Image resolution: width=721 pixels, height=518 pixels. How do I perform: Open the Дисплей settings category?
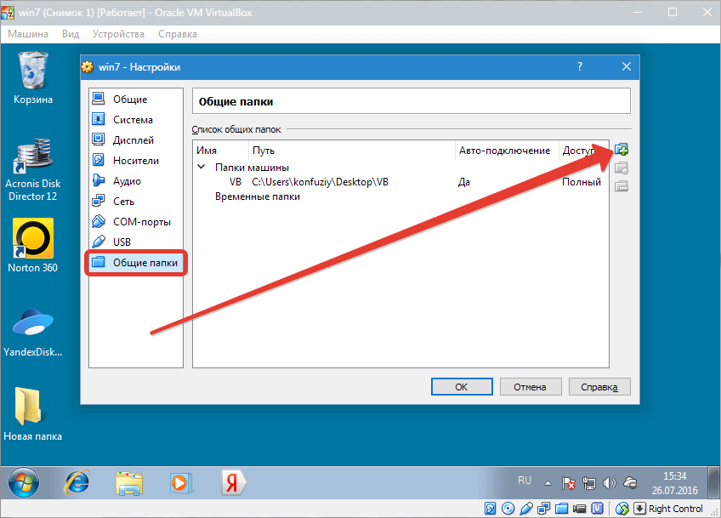(x=136, y=139)
